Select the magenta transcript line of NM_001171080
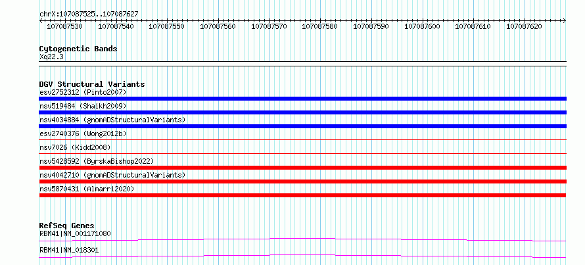Image resolution: width=585 pixels, height=265 pixels. tap(302, 239)
